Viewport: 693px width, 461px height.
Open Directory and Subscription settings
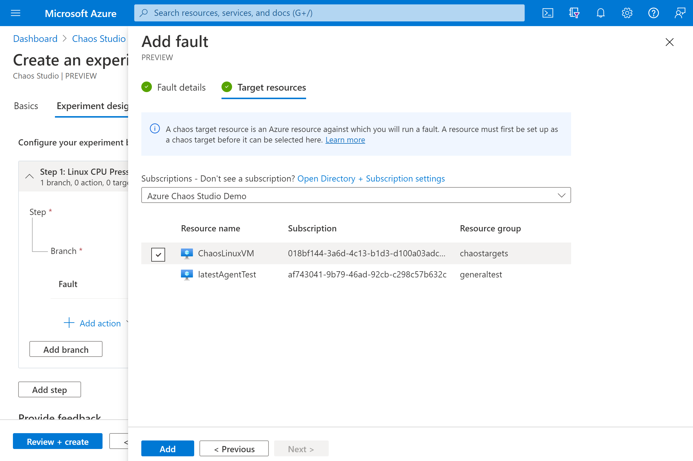tap(372, 179)
